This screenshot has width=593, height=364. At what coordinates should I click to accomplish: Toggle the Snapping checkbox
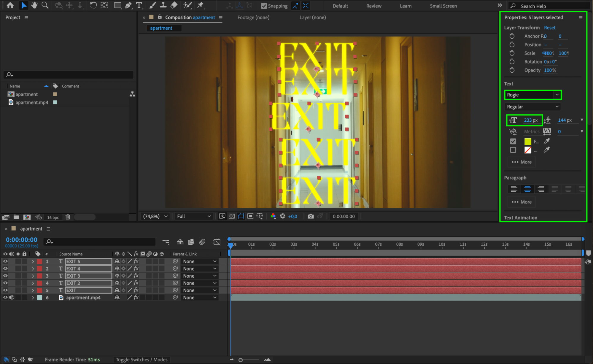pos(264,6)
